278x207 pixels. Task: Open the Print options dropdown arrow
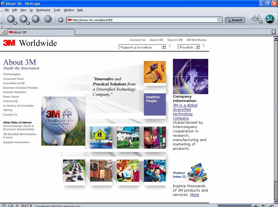click(x=261, y=22)
